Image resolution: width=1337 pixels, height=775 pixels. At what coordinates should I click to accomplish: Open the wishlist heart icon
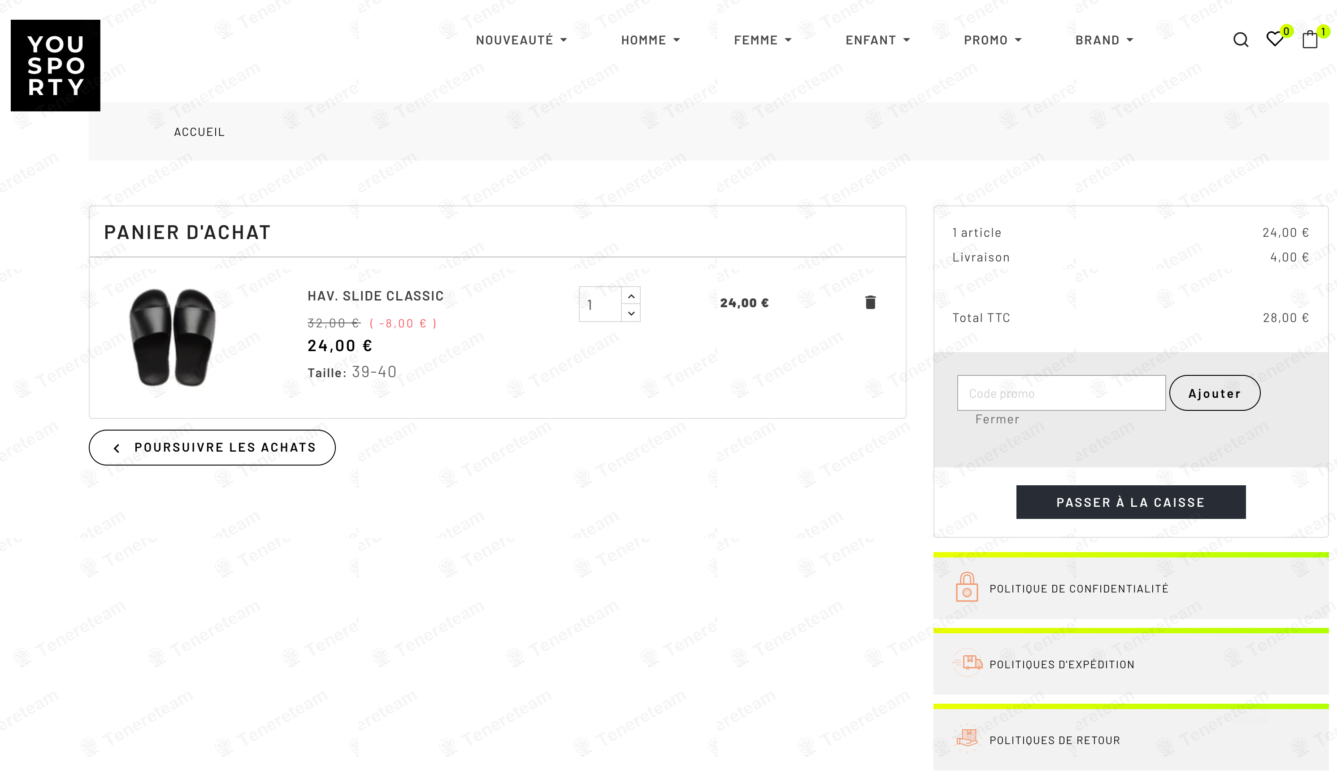click(1274, 39)
